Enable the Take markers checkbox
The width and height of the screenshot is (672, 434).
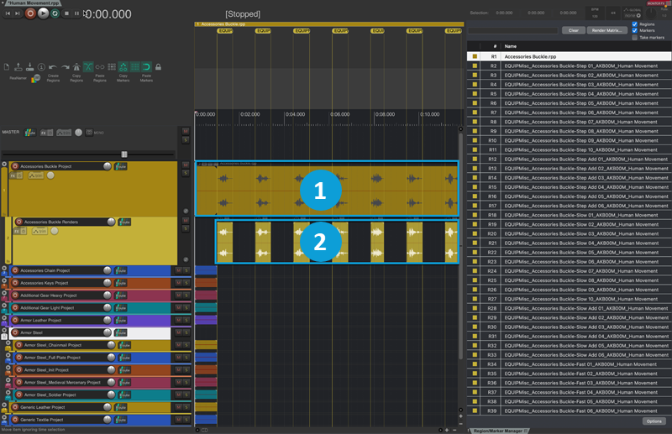click(634, 38)
